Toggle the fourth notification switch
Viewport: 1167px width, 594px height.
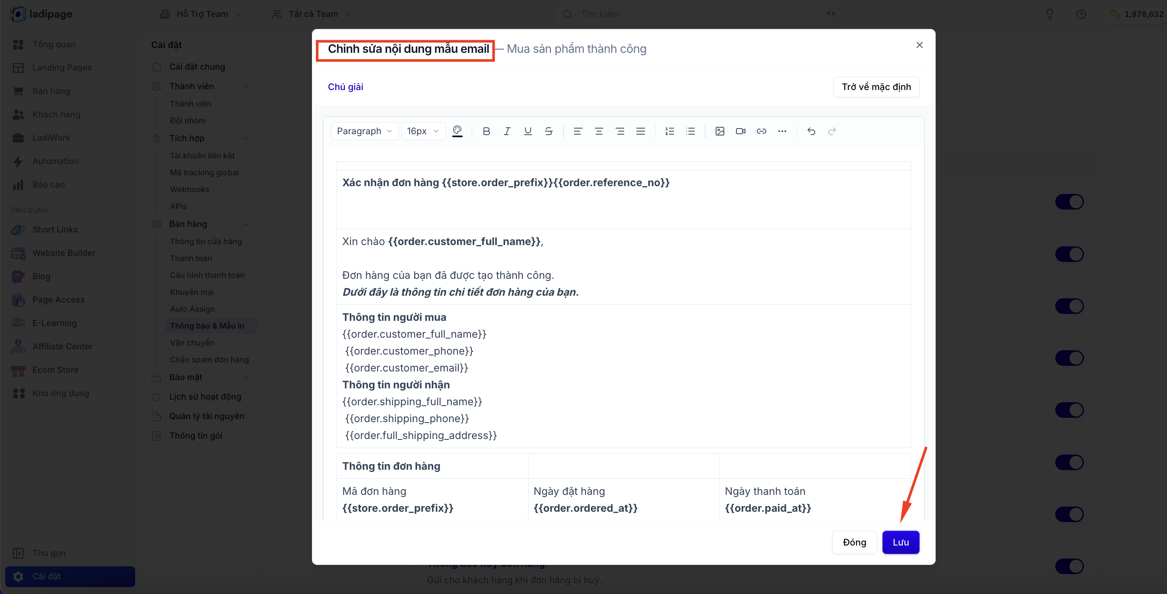pos(1069,358)
